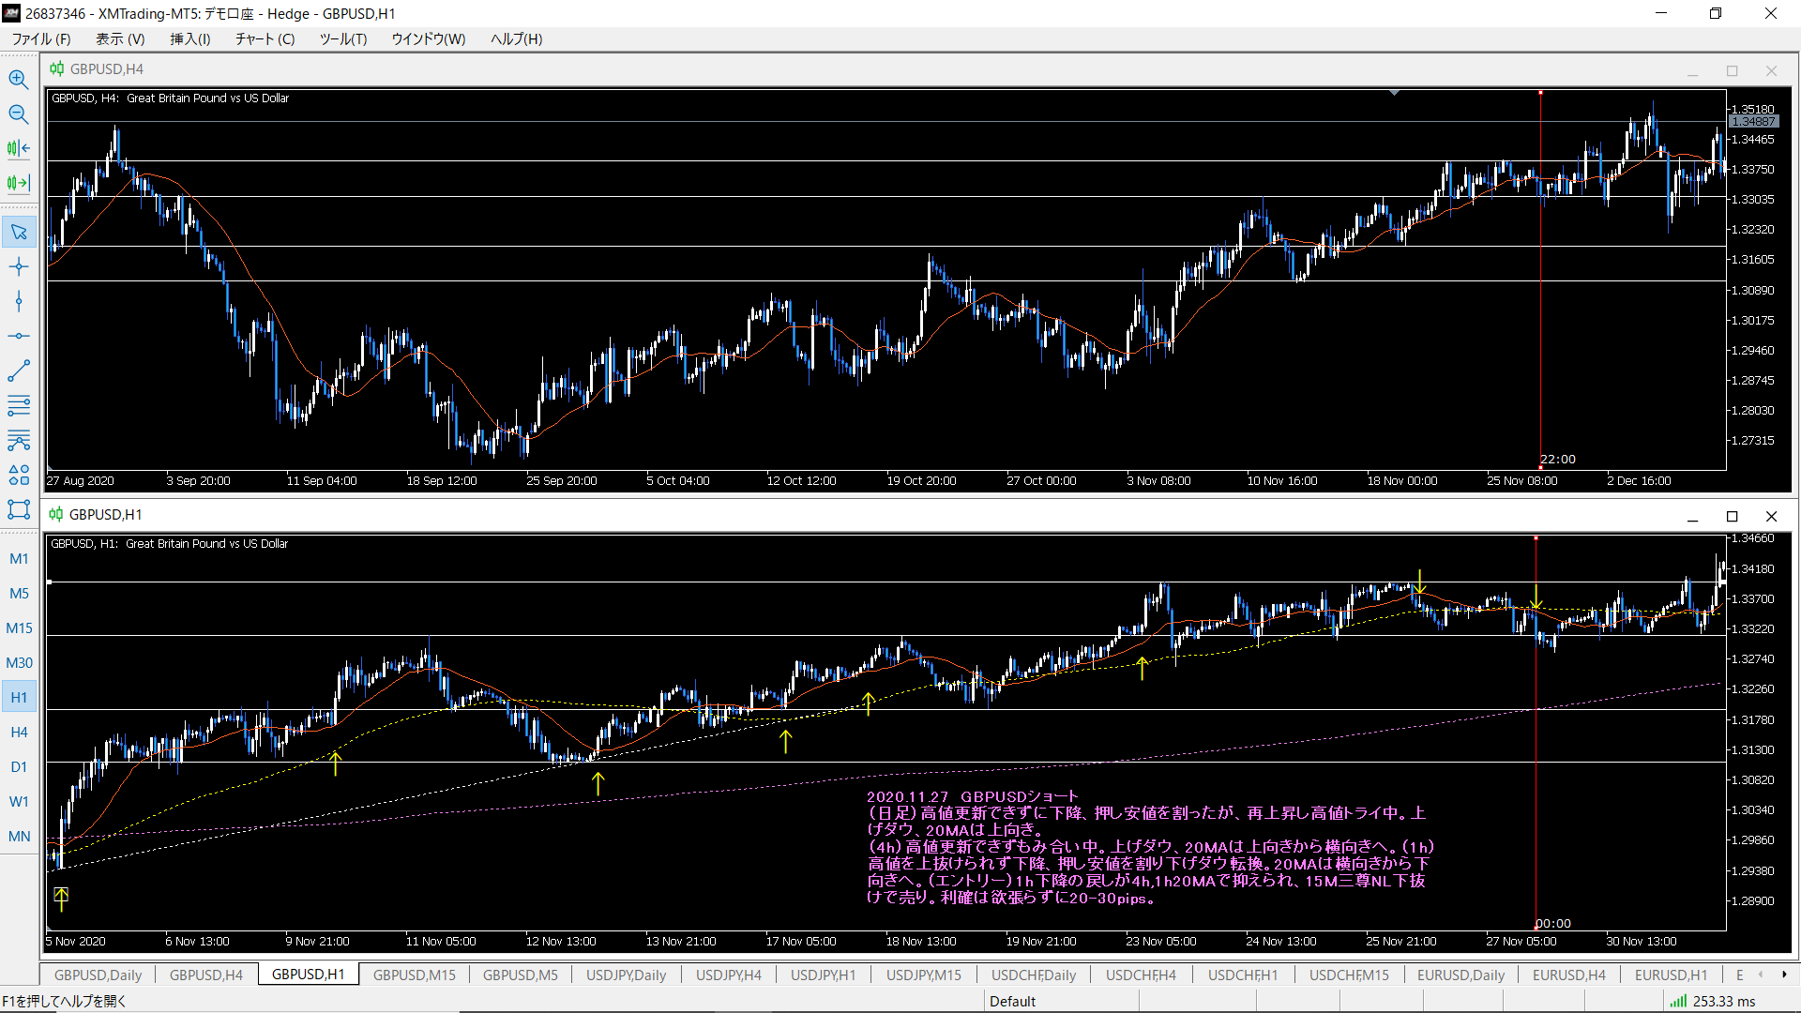Click the connection signal bars icon in the status bar
Viewport: 1801px width, 1013px height.
click(1678, 1001)
